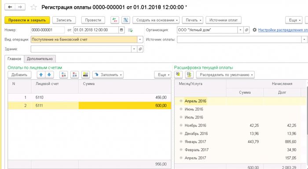Viewport: 308px width, 169px height.
Task: Click the 885,60 debt value for Январь 2017
Action: (290, 141)
